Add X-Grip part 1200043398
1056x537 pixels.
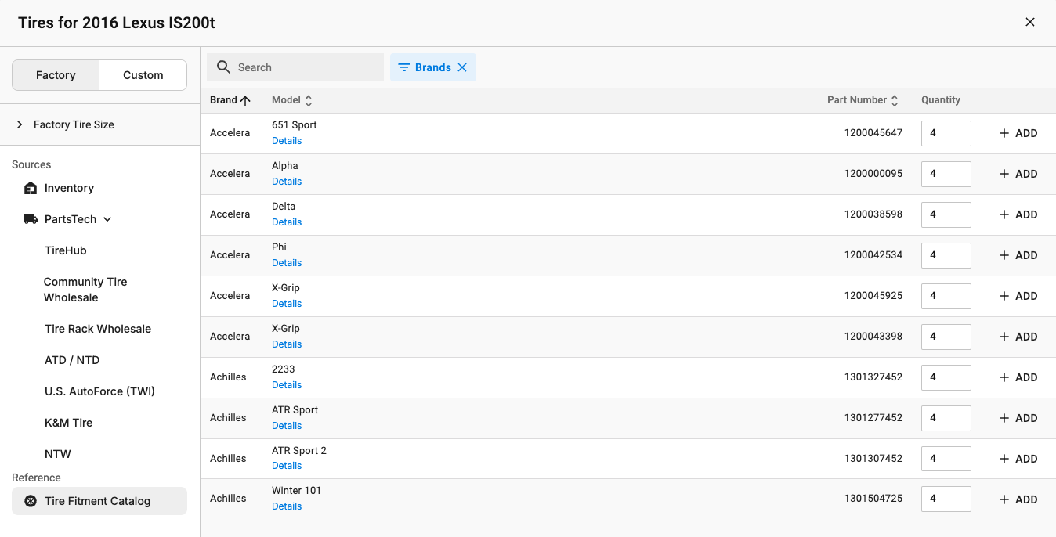(x=1018, y=337)
